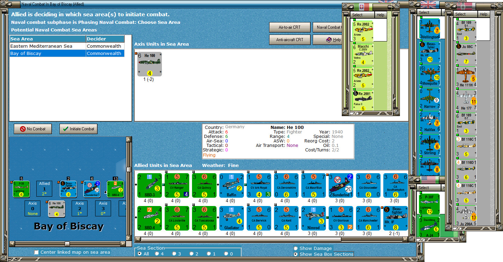Select the Wellington bomber in British window
This screenshot has width=503, height=262.
tap(430, 29)
